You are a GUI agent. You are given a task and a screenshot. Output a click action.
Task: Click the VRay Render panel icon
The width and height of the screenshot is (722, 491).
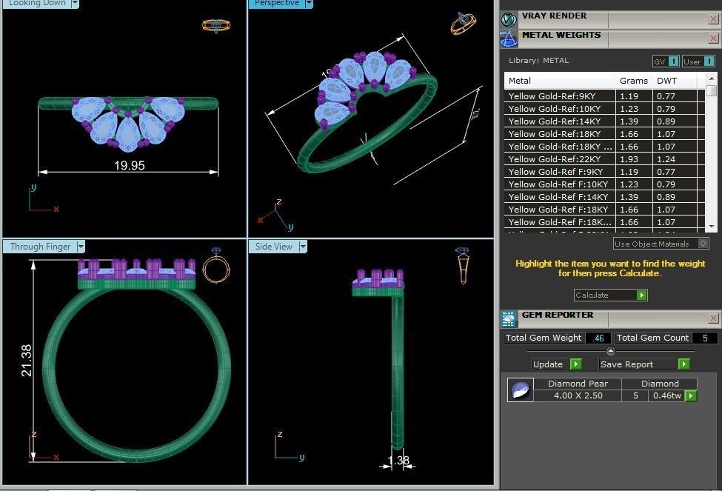coord(509,19)
